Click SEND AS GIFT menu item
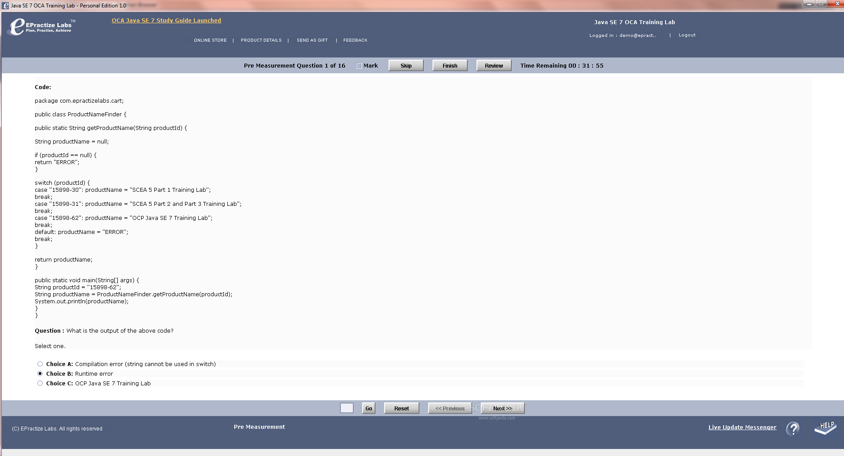 (312, 40)
